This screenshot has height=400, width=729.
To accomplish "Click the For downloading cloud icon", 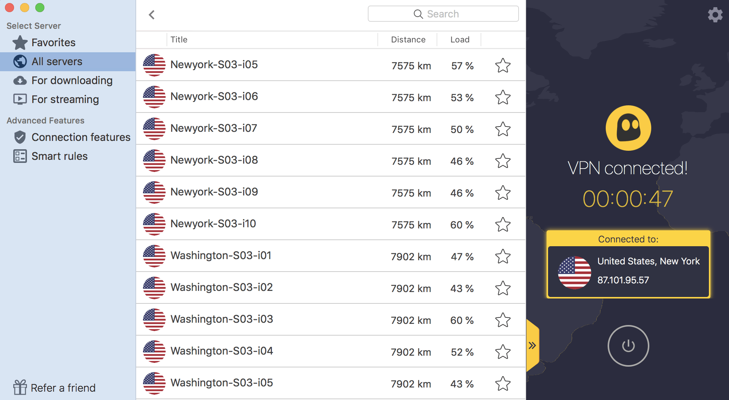I will pyautogui.click(x=20, y=80).
